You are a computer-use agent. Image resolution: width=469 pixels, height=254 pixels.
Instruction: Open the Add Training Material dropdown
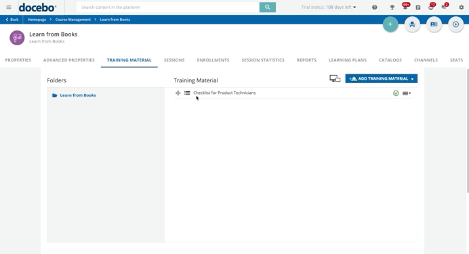coord(382,79)
